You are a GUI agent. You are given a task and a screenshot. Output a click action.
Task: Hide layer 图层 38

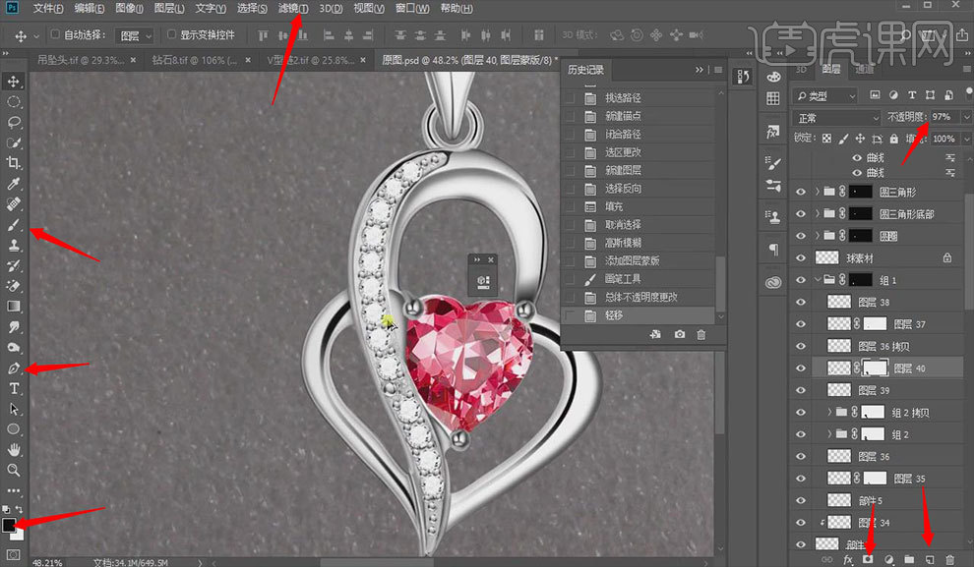801,302
